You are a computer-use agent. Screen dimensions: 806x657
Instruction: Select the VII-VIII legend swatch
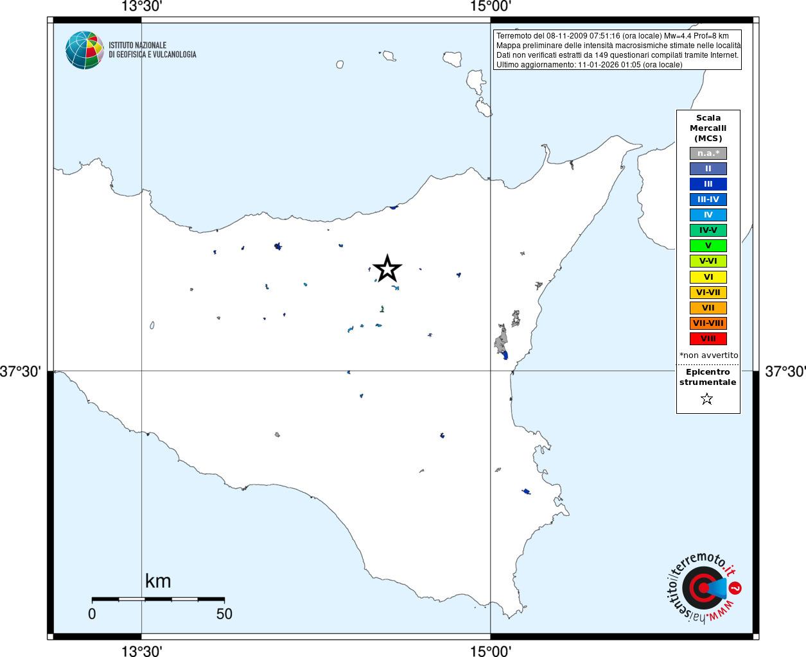(708, 323)
